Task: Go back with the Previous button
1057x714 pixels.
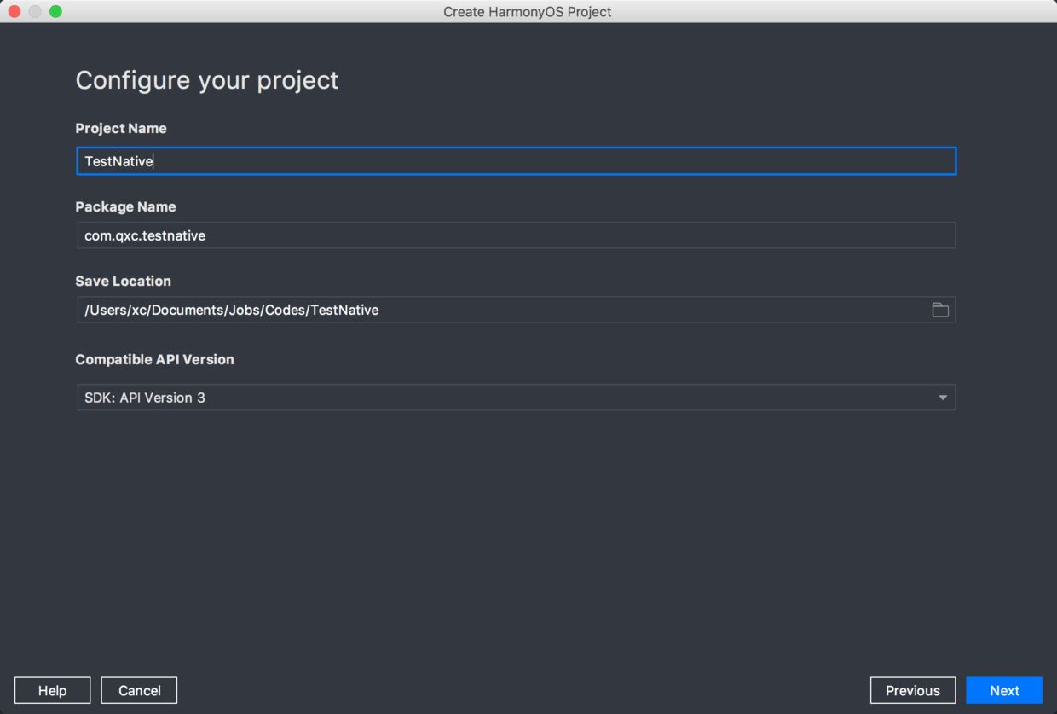Action: (912, 690)
